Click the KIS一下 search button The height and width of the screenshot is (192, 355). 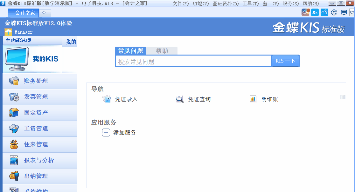(x=285, y=61)
